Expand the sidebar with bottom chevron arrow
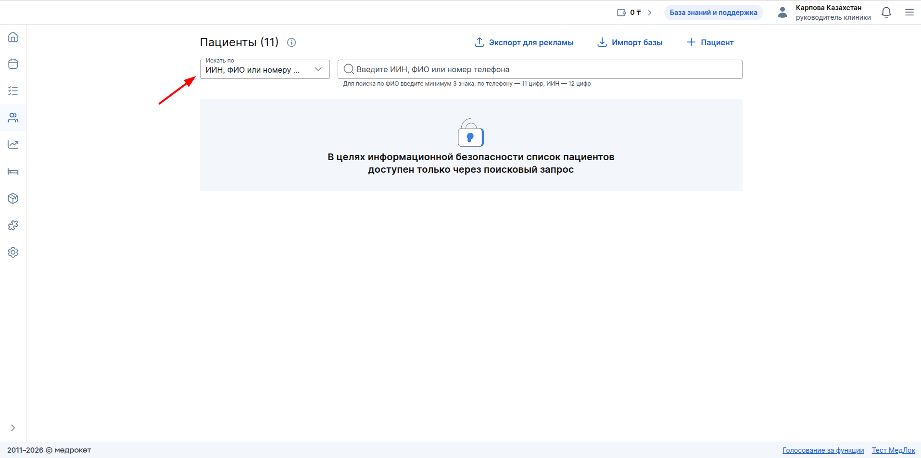 point(13,428)
